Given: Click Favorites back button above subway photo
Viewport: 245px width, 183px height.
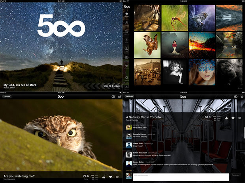Looking at the screenshot, I should click(129, 96).
